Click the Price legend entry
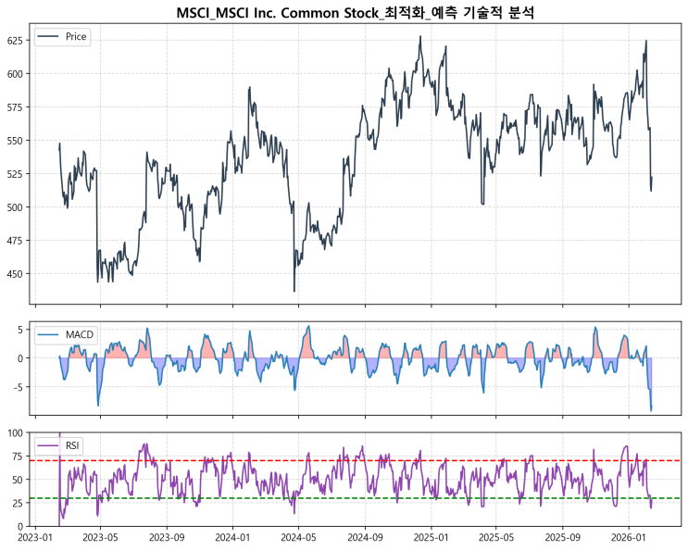The image size is (688, 550). tap(62, 36)
